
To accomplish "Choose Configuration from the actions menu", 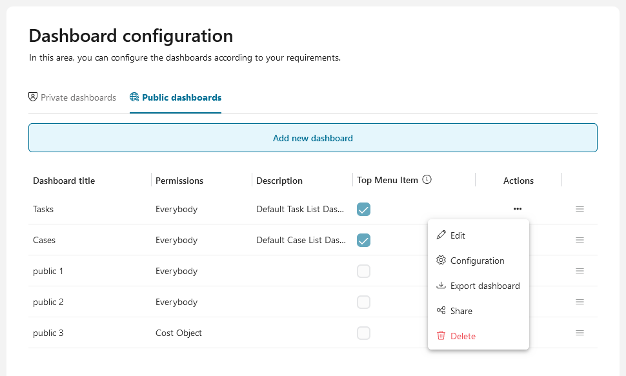I will point(477,261).
